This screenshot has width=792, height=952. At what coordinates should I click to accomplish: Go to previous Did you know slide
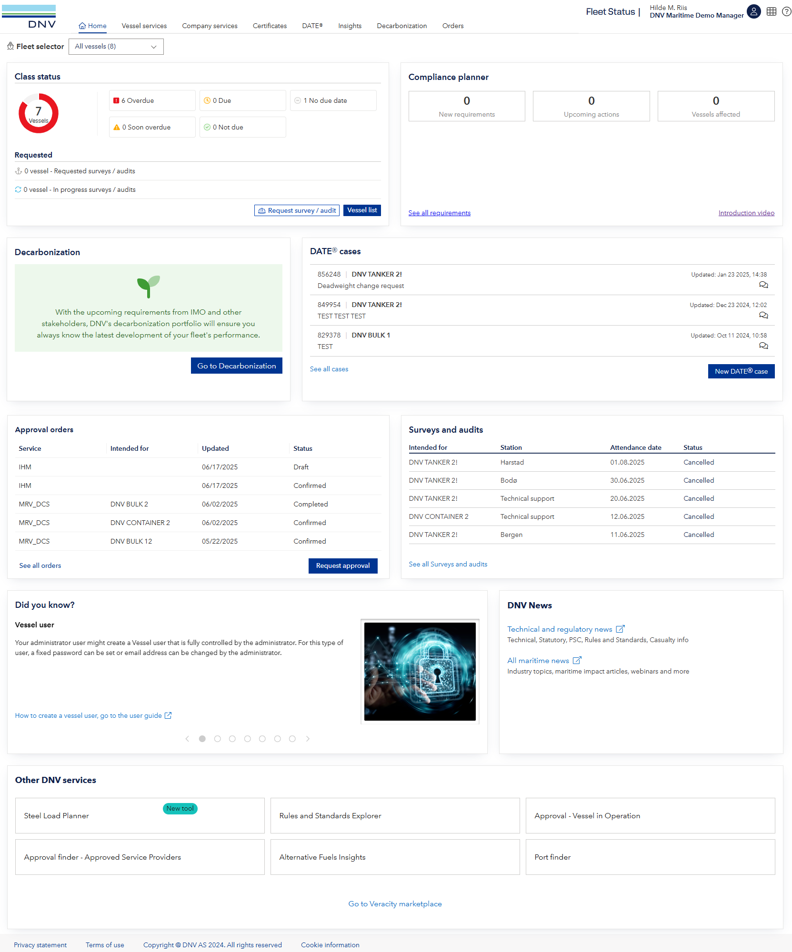187,739
